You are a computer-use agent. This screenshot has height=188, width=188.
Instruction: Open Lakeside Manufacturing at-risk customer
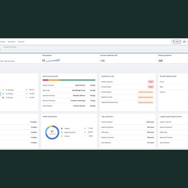point(109,102)
